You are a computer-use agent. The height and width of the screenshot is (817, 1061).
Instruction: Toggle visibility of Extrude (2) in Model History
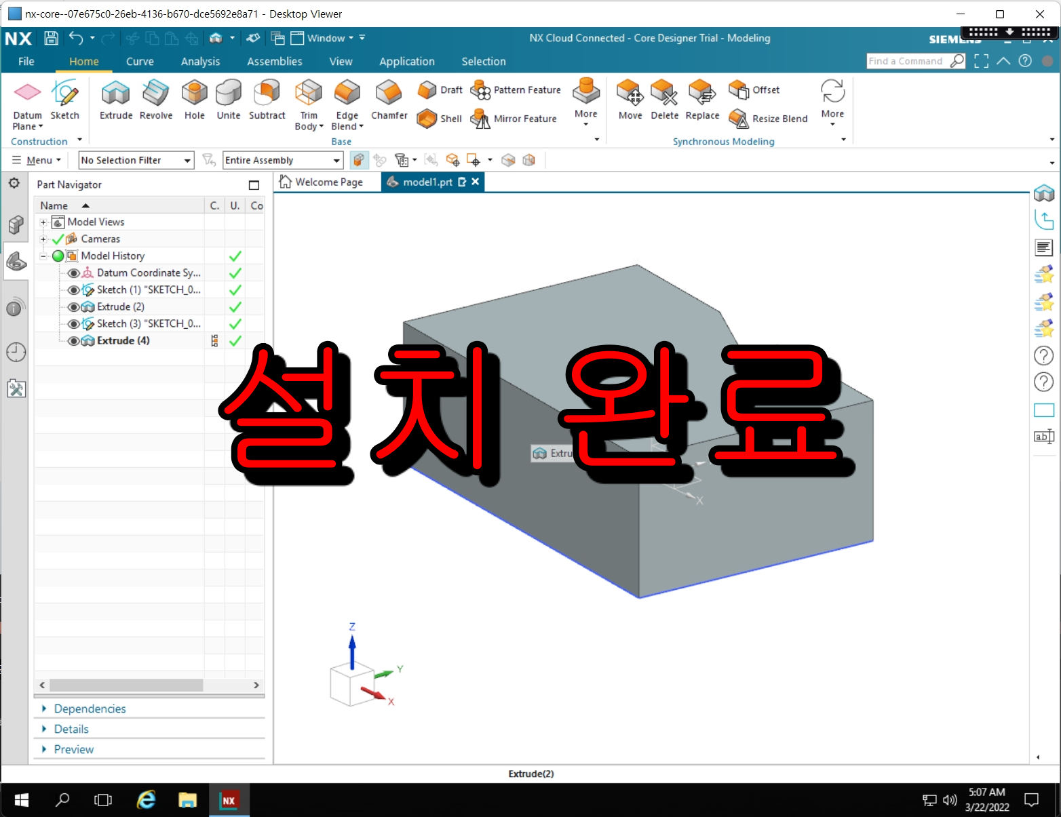point(73,306)
